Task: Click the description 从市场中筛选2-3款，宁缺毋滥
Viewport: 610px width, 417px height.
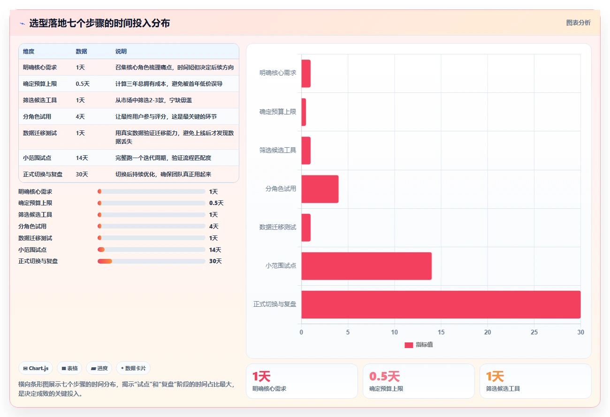Action: (154, 100)
